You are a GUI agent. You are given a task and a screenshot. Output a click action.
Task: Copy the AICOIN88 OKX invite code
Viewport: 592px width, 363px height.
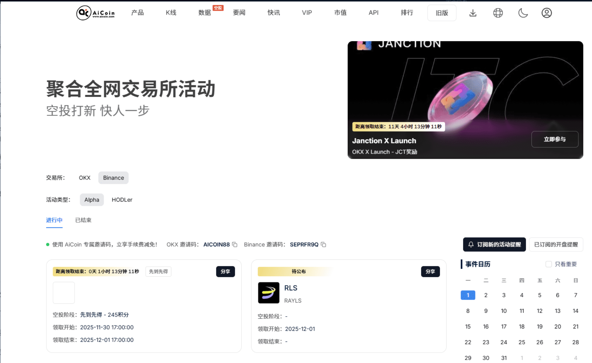235,245
